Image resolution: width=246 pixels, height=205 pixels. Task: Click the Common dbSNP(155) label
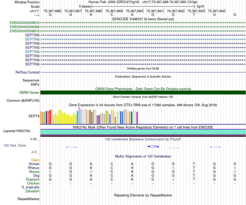23,101
